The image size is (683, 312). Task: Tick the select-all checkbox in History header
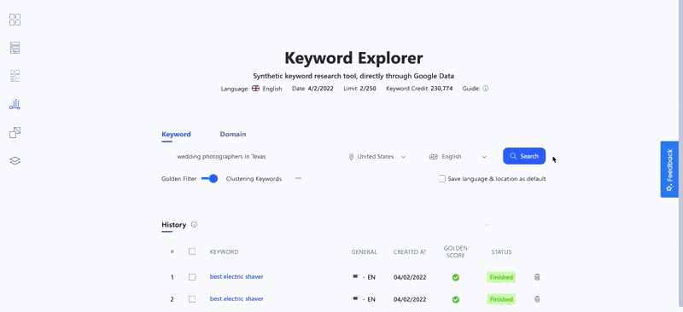click(x=192, y=251)
